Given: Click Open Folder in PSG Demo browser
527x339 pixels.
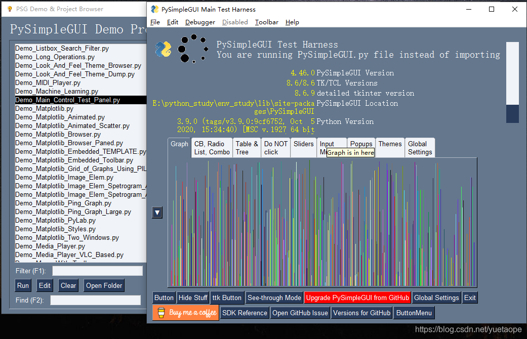Looking at the screenshot, I should [x=104, y=285].
